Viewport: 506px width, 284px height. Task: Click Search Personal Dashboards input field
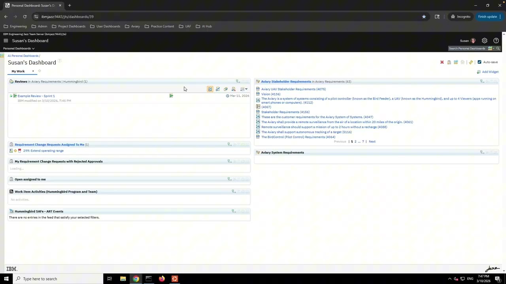[467, 49]
